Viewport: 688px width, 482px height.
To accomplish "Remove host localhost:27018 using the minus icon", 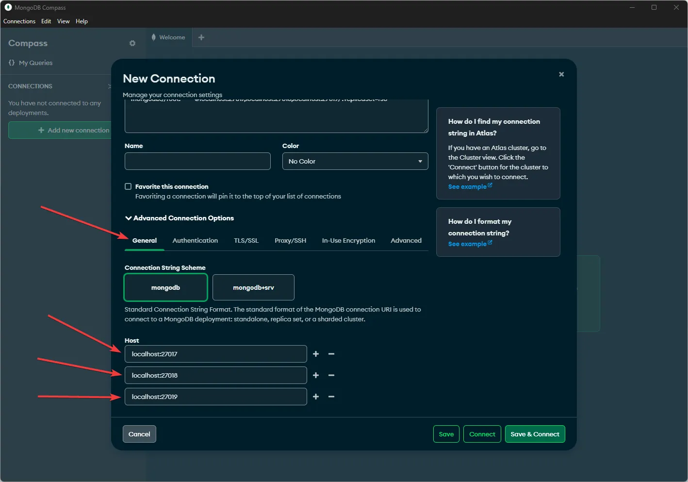I will click(x=332, y=375).
